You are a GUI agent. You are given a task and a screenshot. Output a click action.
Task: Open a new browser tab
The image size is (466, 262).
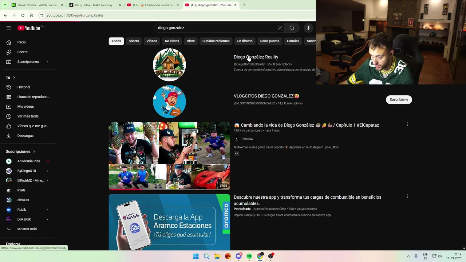[x=244, y=5]
